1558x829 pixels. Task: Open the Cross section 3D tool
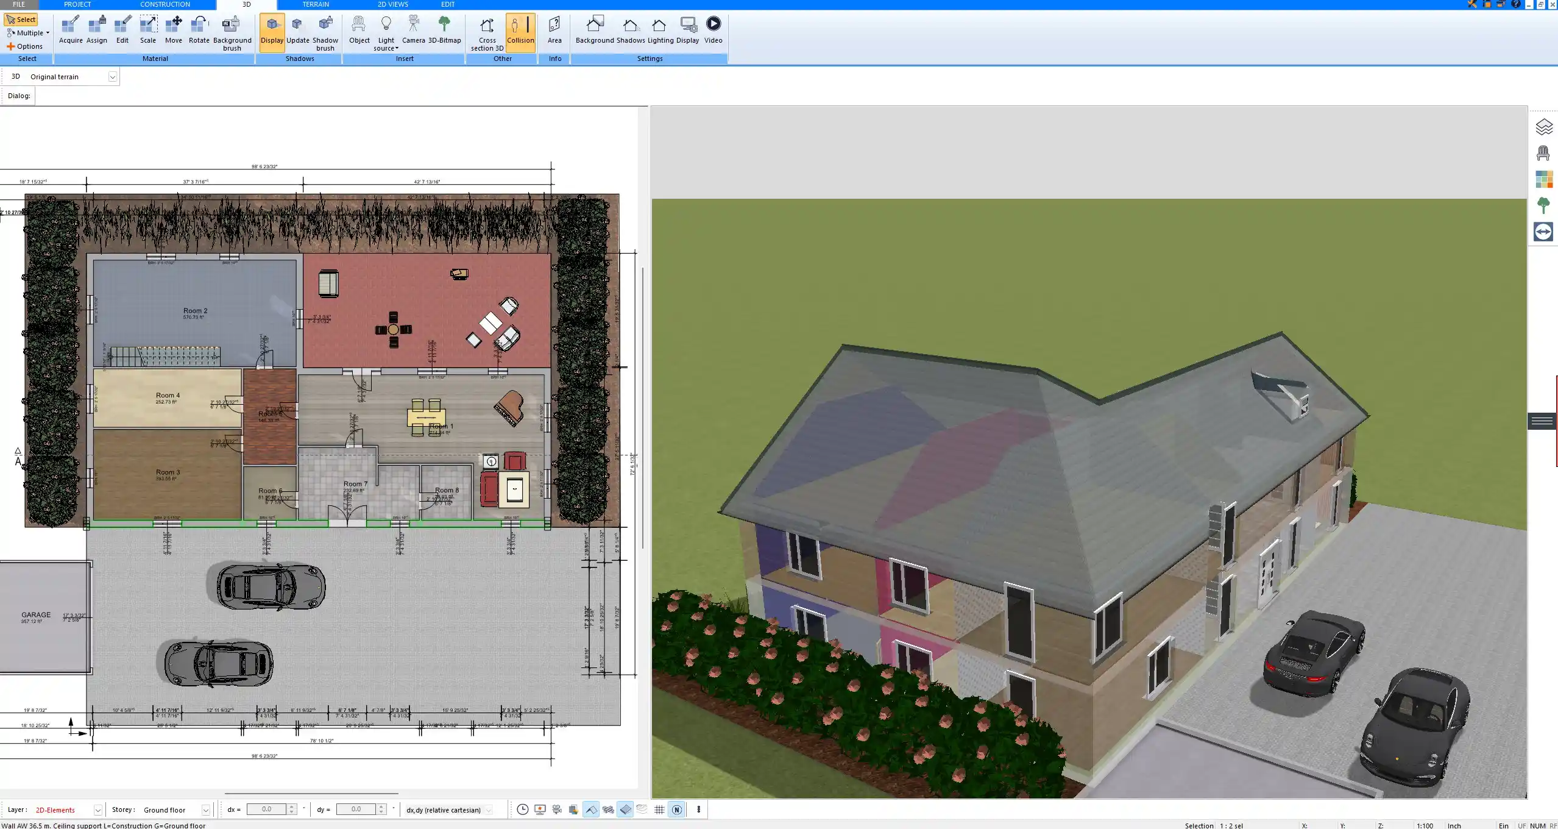coord(486,34)
